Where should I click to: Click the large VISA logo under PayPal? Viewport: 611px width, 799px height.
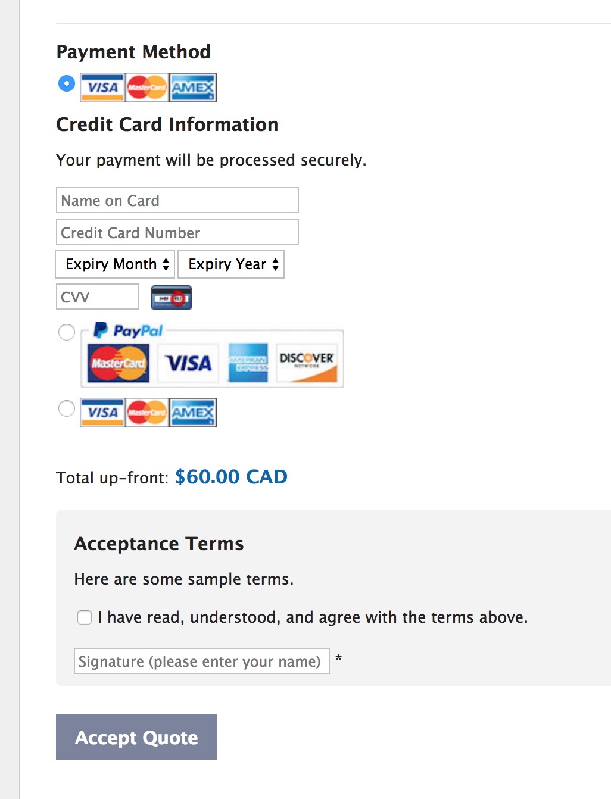188,363
